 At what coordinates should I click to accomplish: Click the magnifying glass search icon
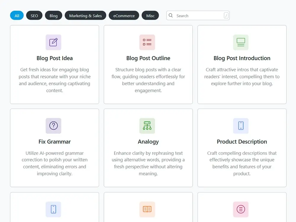[171, 15]
